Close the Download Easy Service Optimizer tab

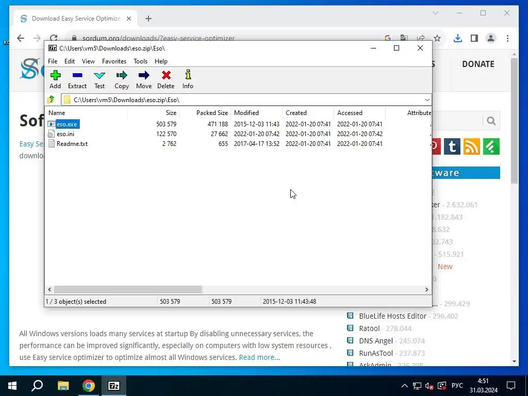[128, 19]
